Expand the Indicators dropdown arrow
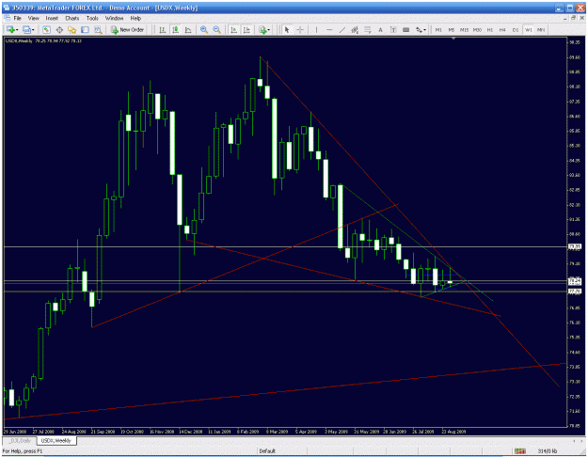This screenshot has width=588, height=457. tap(269, 30)
